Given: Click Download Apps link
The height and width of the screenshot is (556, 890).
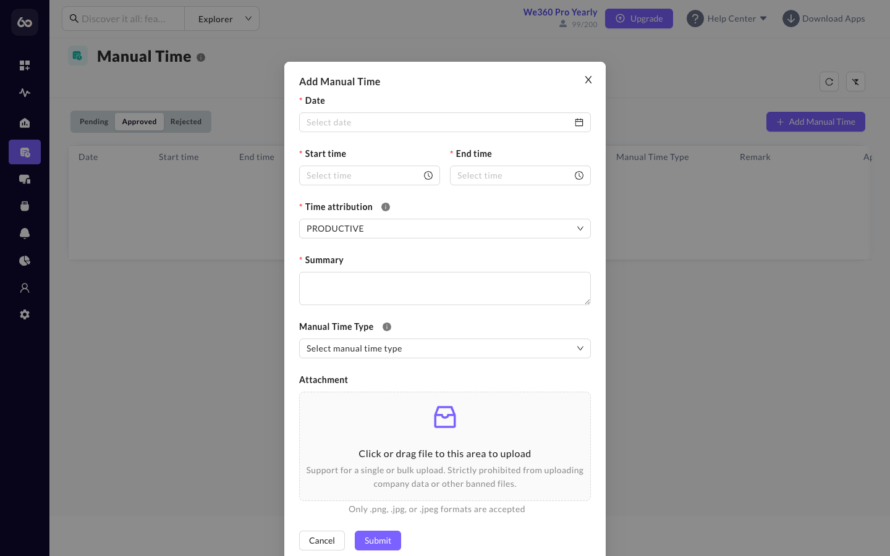Looking at the screenshot, I should [x=824, y=19].
